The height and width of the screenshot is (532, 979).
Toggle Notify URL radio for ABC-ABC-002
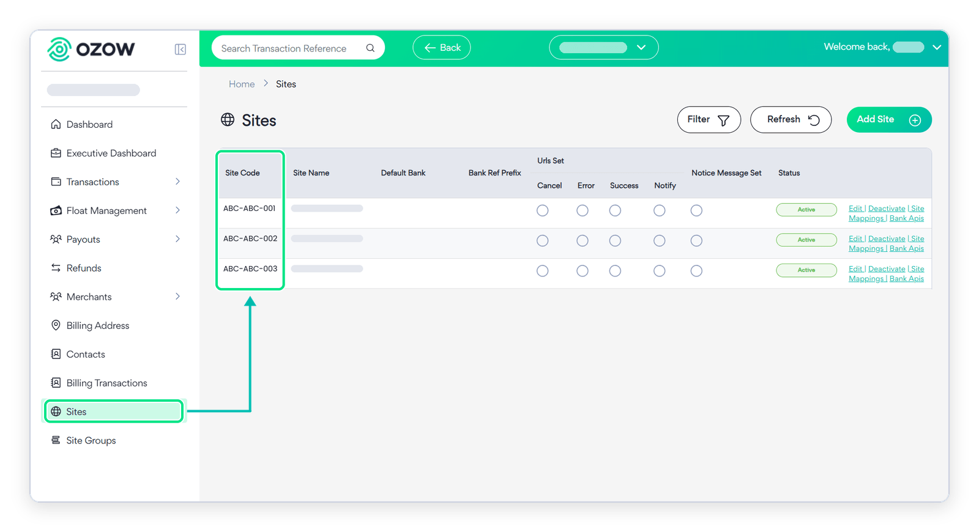point(659,241)
